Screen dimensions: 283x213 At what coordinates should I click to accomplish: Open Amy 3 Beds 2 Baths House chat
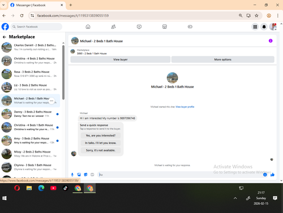[30, 141]
